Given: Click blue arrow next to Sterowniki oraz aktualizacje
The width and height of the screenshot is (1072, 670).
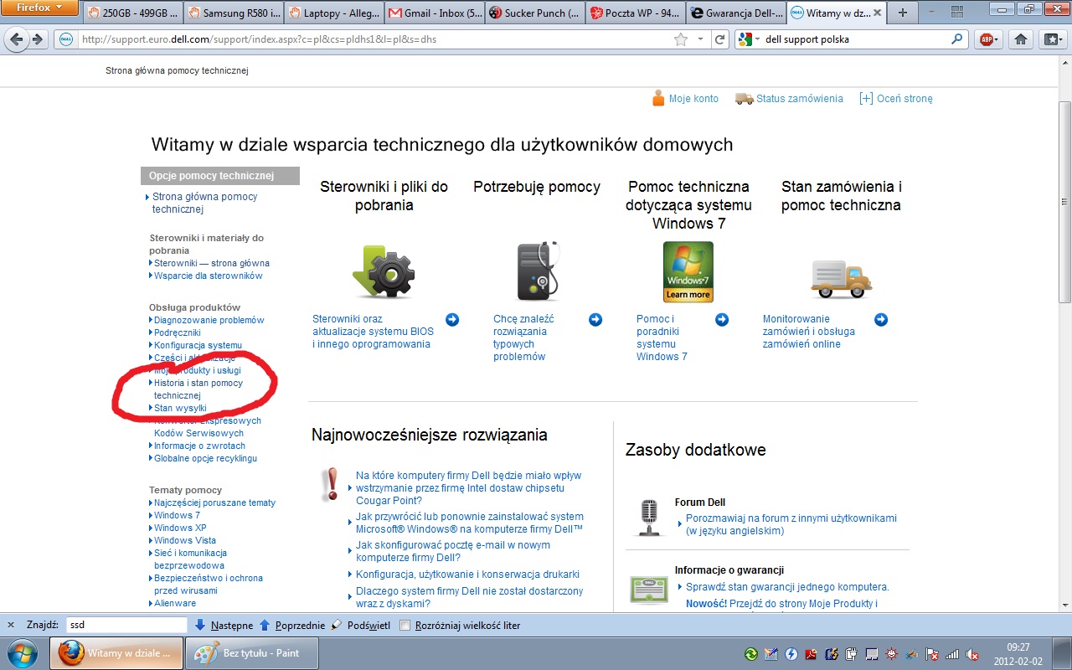Looking at the screenshot, I should click(452, 319).
